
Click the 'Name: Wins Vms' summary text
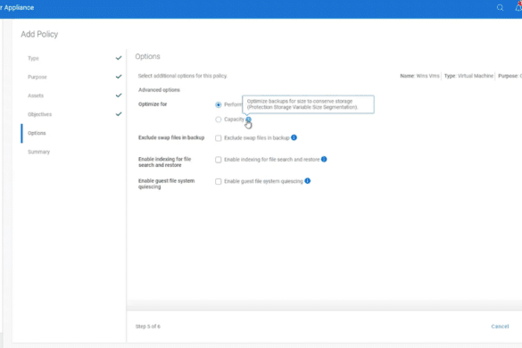tap(419, 76)
